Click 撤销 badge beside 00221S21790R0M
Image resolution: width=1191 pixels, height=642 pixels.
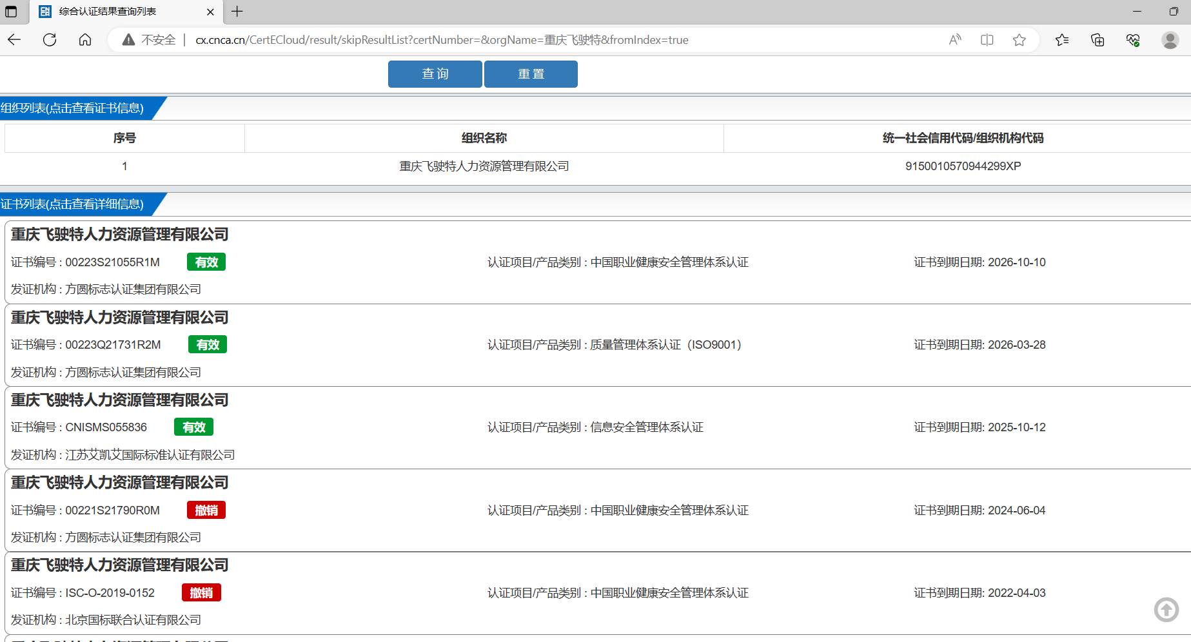coord(206,511)
